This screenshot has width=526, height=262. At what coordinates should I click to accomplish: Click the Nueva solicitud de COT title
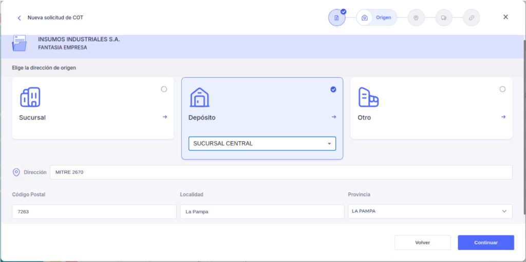(55, 17)
